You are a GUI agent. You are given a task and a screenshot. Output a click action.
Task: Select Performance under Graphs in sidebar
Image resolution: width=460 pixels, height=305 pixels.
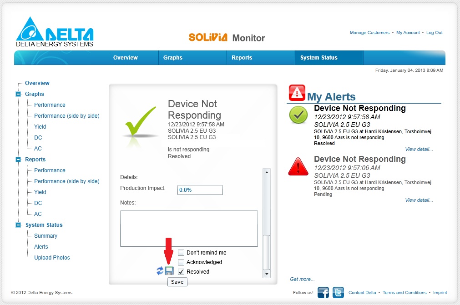(50, 105)
